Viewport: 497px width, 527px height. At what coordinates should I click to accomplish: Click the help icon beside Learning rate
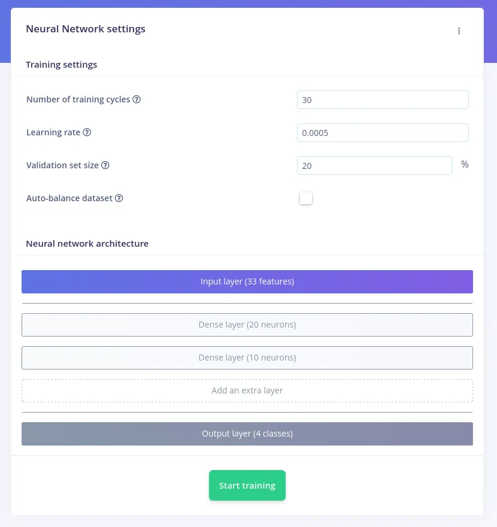[x=87, y=132]
